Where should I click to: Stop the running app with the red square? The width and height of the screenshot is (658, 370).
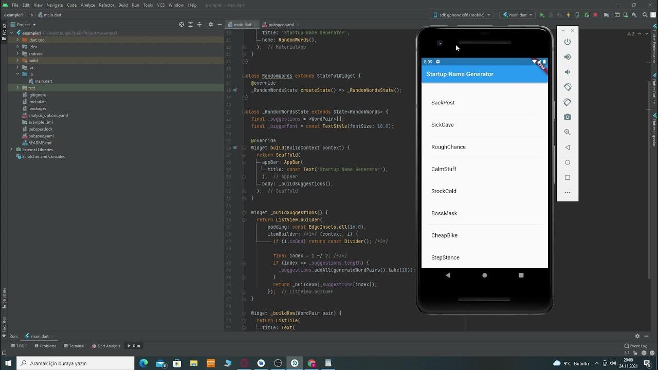click(x=595, y=15)
